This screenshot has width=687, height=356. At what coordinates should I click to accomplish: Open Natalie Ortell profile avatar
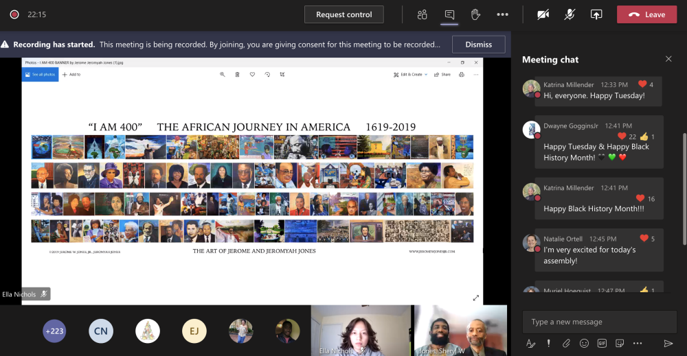coord(532,244)
